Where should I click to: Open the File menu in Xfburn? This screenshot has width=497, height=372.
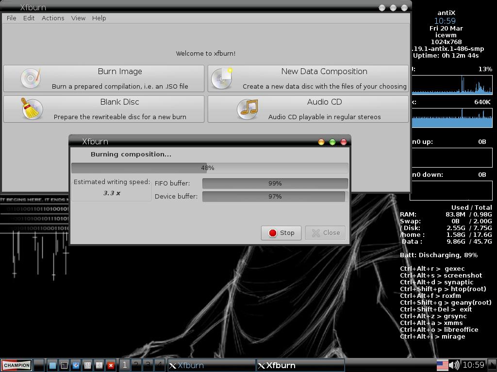click(x=12, y=18)
